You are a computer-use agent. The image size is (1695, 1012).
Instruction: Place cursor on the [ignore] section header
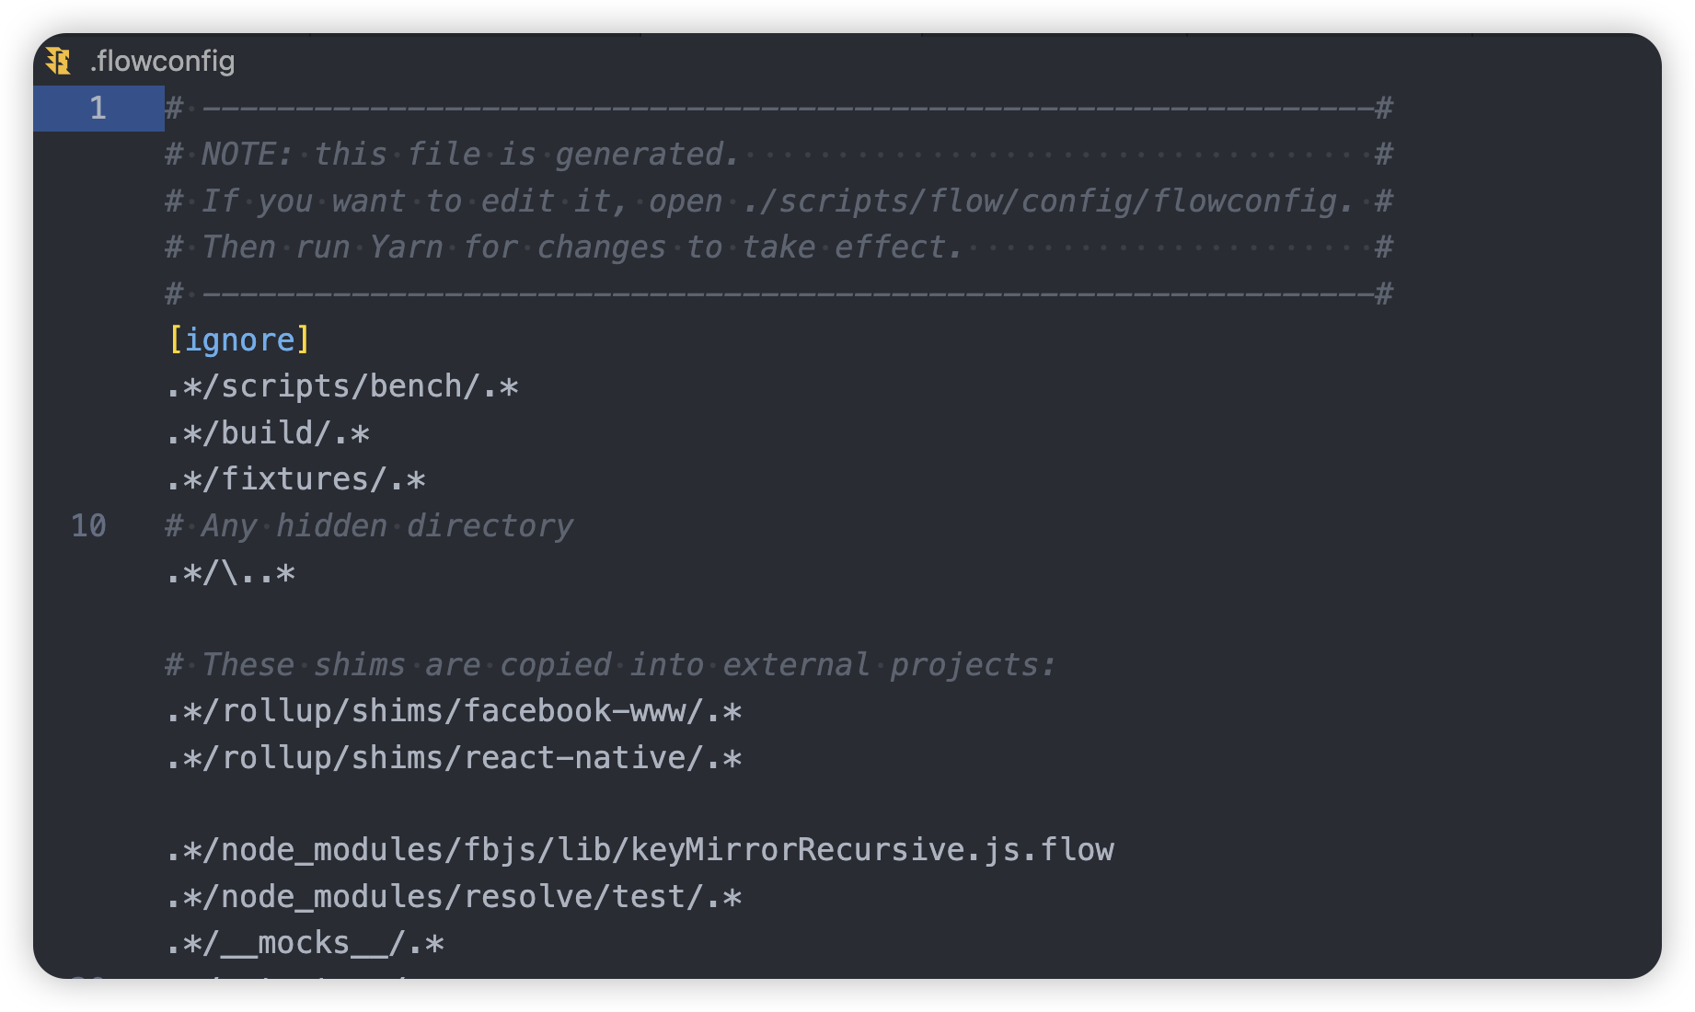(239, 340)
